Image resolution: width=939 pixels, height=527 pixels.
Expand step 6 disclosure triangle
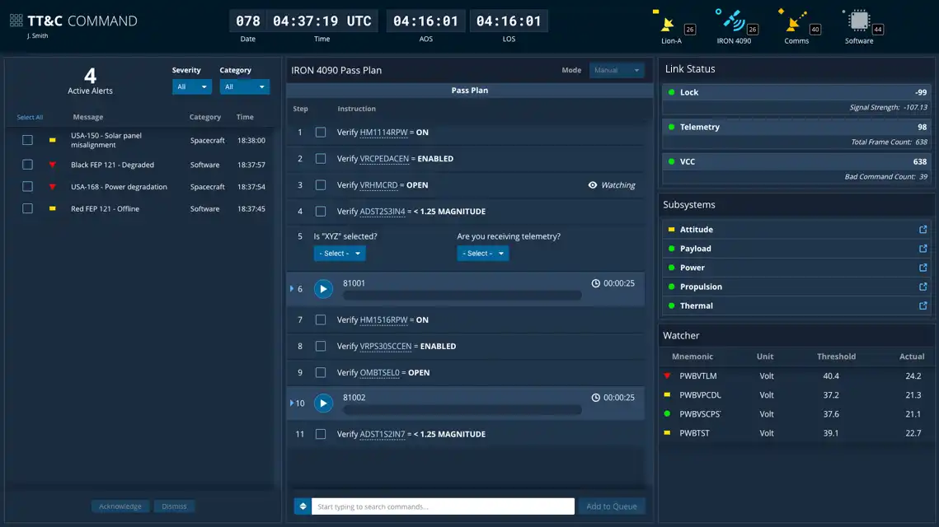[292, 289]
